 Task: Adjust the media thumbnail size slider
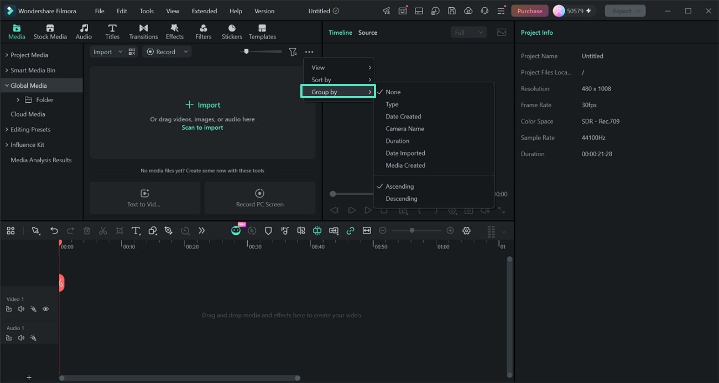(x=260, y=52)
